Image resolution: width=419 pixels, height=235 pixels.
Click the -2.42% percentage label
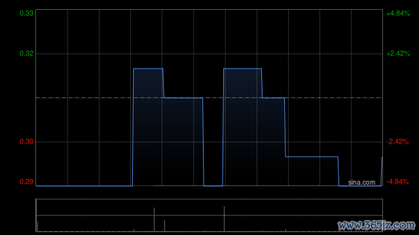pyautogui.click(x=397, y=142)
